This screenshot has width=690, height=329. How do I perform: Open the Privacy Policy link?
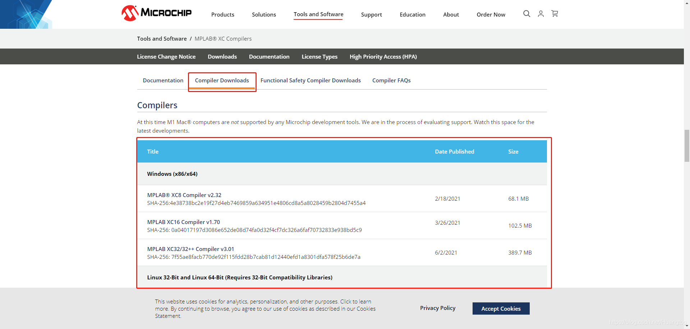coord(438,308)
